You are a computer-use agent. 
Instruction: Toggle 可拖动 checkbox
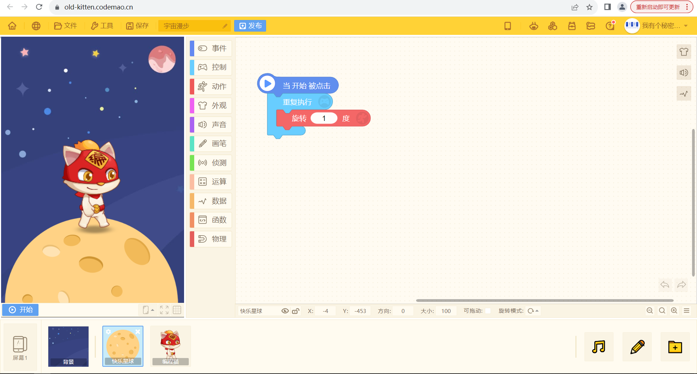(488, 311)
